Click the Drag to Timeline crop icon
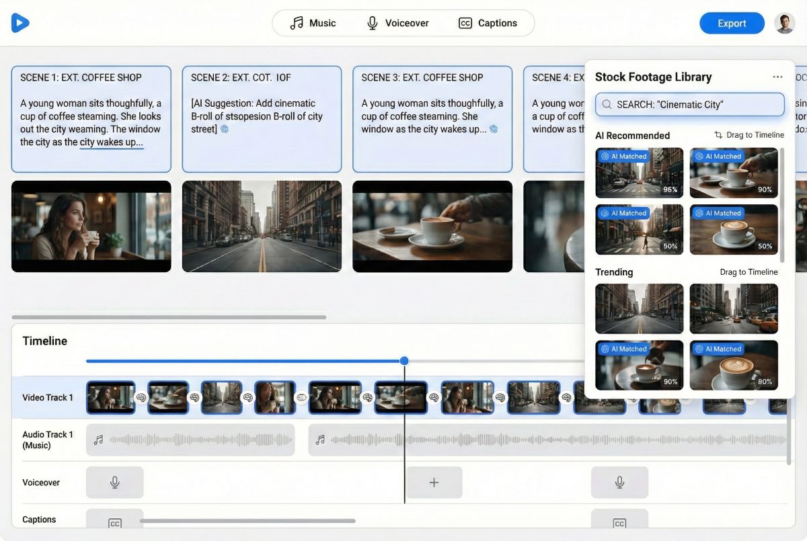Screen dimensions: 807x541 point(718,134)
